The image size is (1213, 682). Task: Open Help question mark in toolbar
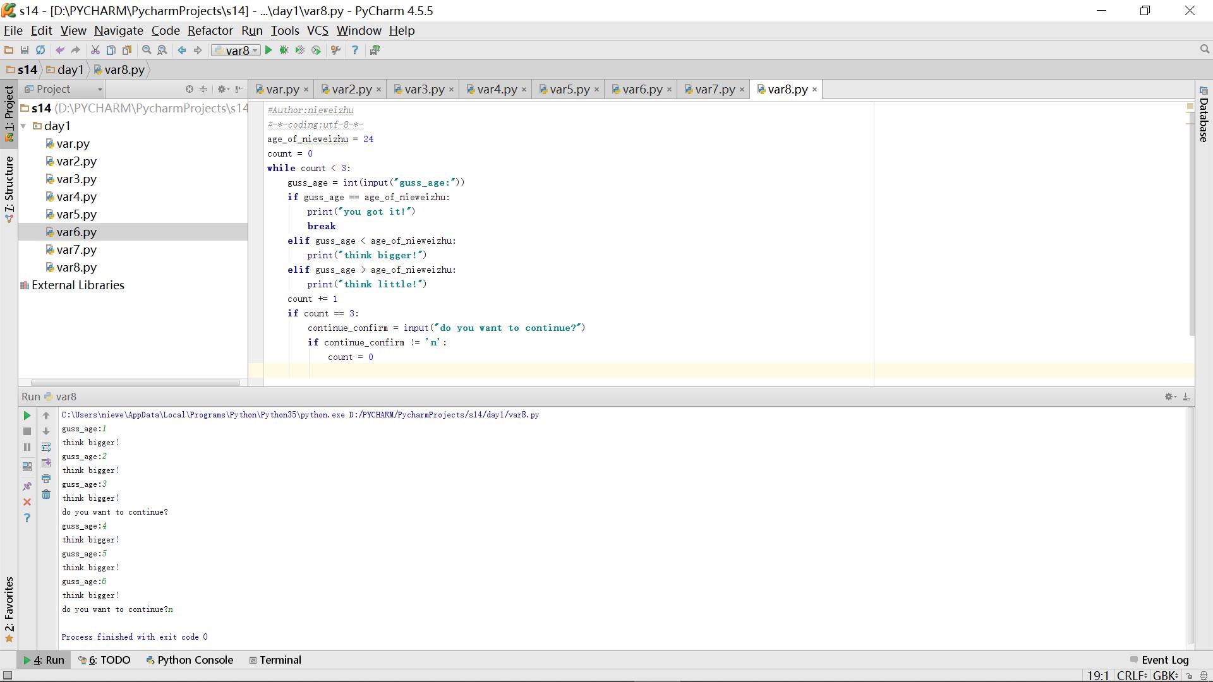pyautogui.click(x=355, y=50)
